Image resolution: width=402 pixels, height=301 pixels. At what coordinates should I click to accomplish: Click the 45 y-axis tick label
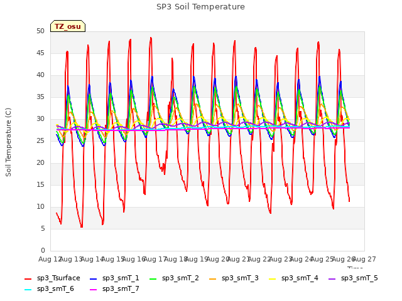[40, 53]
